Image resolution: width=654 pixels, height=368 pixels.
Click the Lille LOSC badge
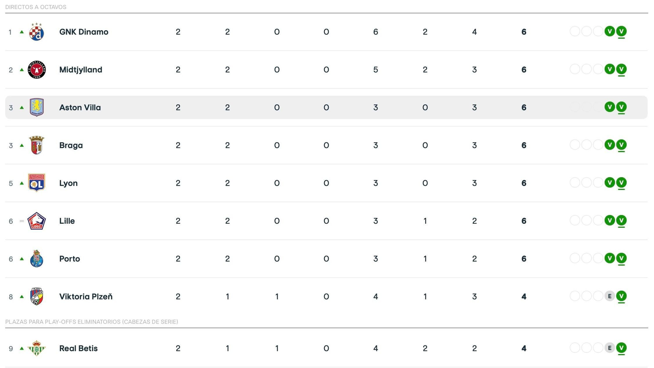tap(36, 220)
